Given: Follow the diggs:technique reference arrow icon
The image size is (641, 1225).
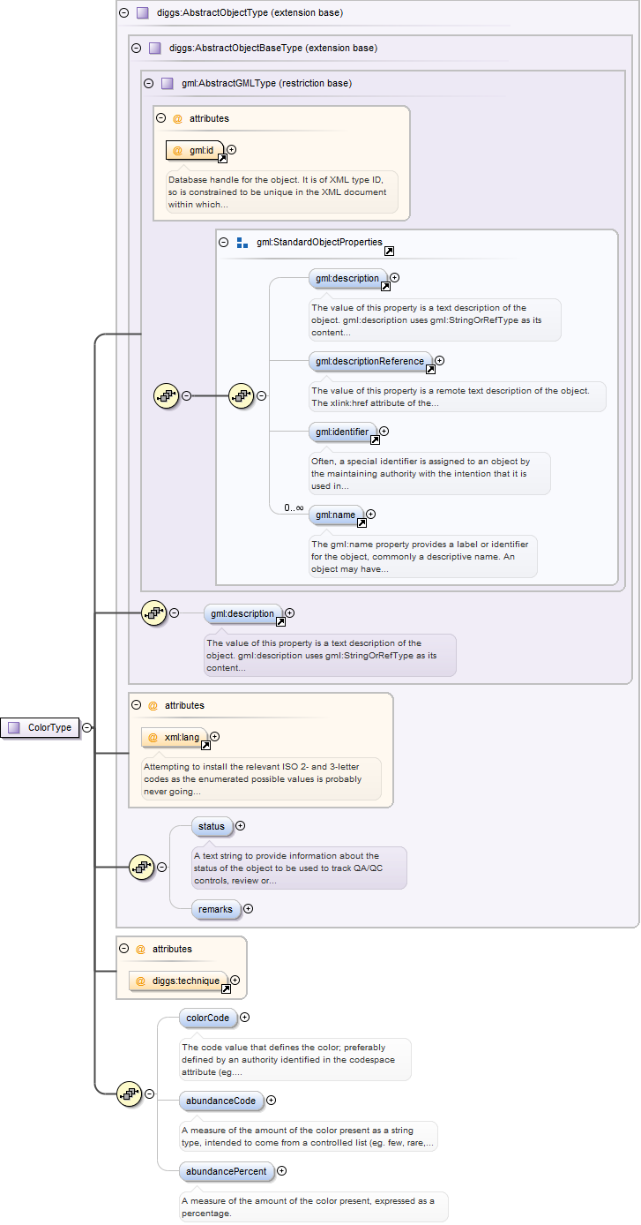Looking at the screenshot, I should 225,989.
